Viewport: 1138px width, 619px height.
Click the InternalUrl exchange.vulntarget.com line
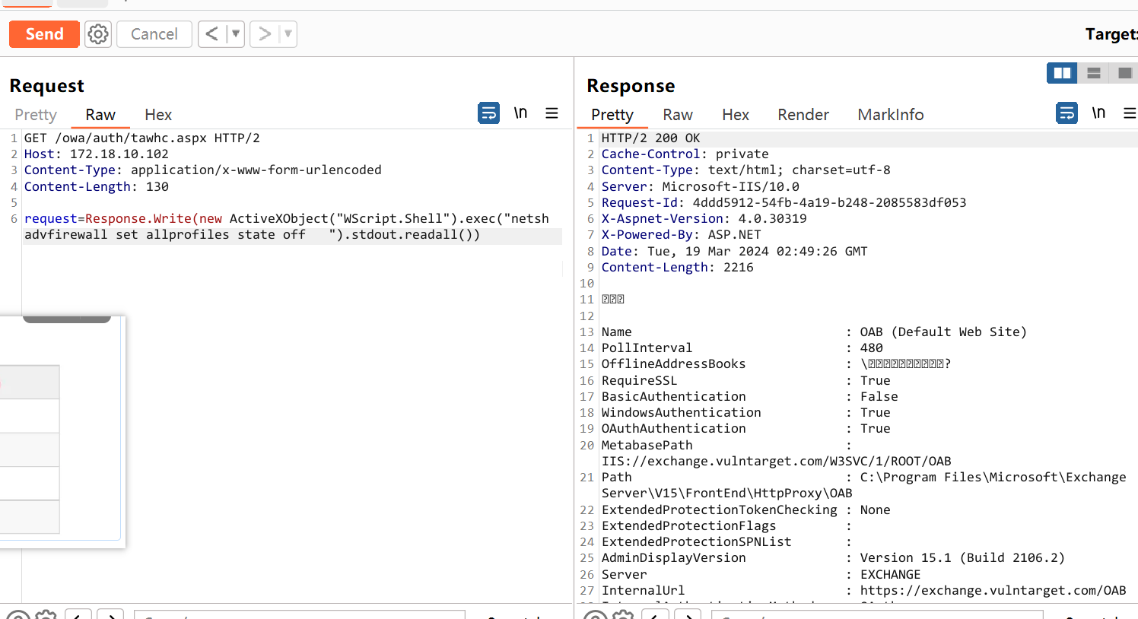864,591
